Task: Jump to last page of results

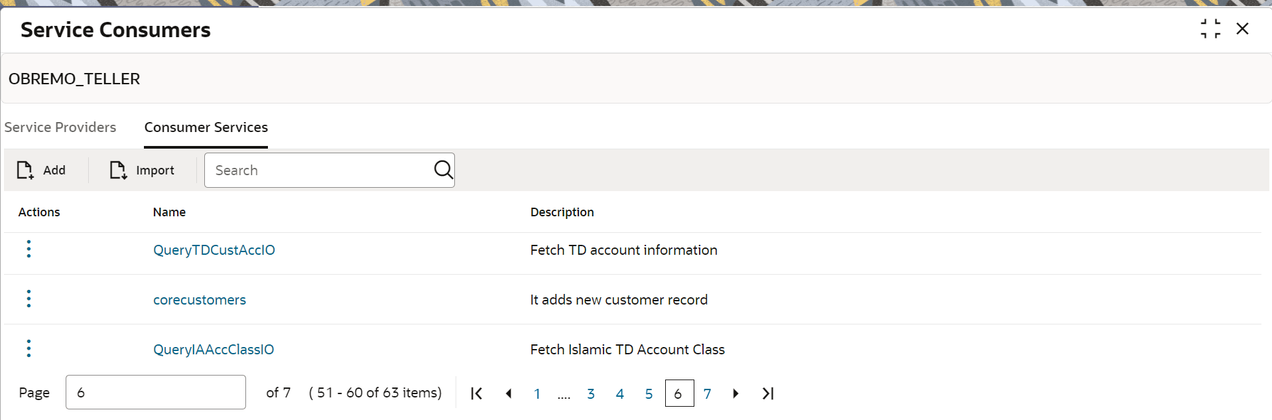Action: coord(768,393)
